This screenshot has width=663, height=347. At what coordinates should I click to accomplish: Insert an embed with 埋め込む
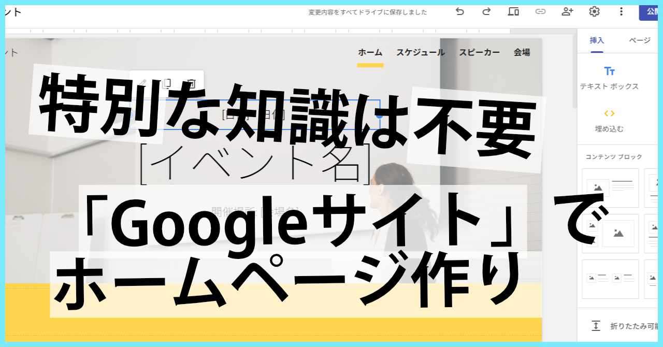[609, 121]
